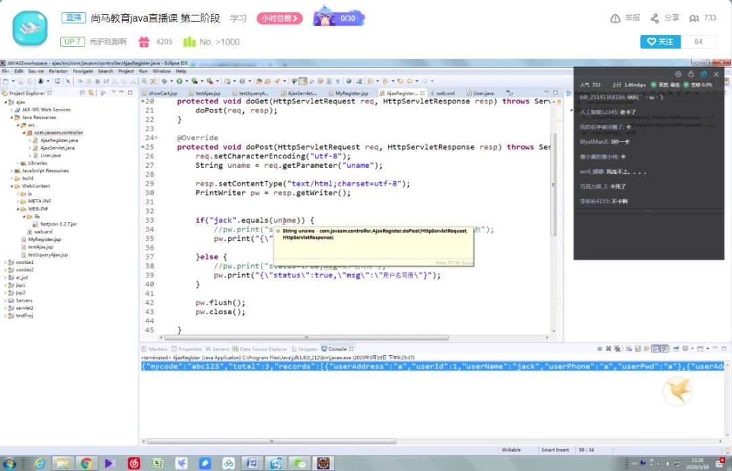Viewport: 732px width, 471px height.
Task: Click the Save icon in Eclipse toolbar
Action: [x=20, y=81]
